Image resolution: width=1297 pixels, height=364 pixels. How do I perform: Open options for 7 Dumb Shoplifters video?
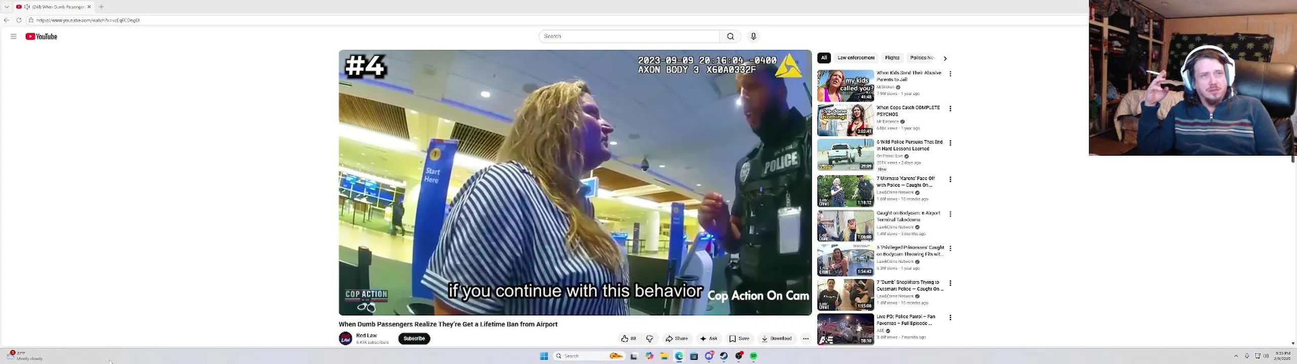click(x=950, y=284)
